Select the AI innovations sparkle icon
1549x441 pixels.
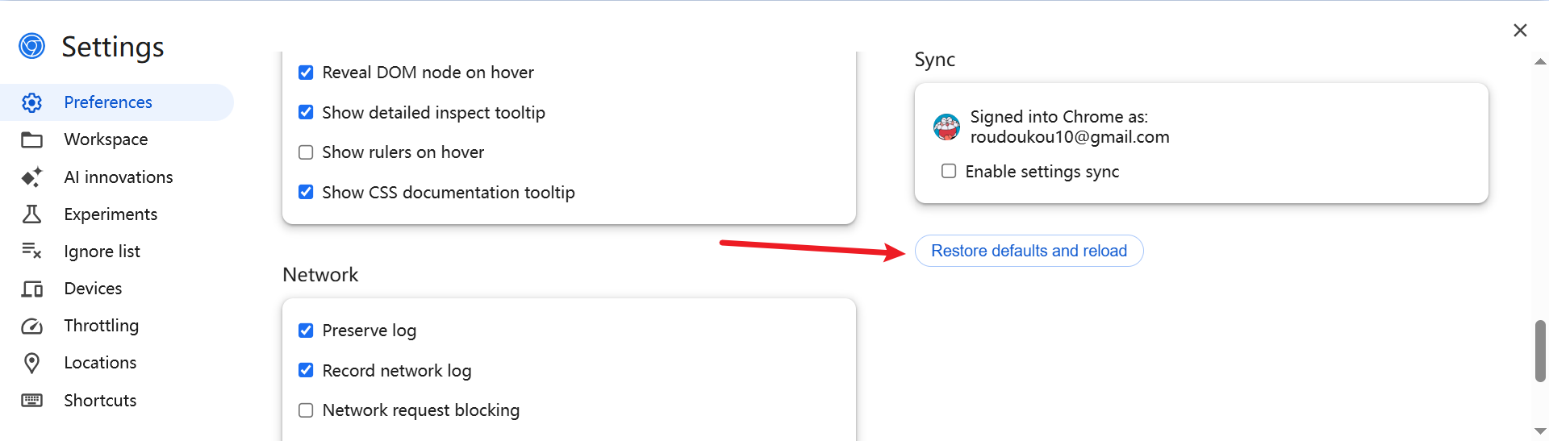click(x=31, y=177)
